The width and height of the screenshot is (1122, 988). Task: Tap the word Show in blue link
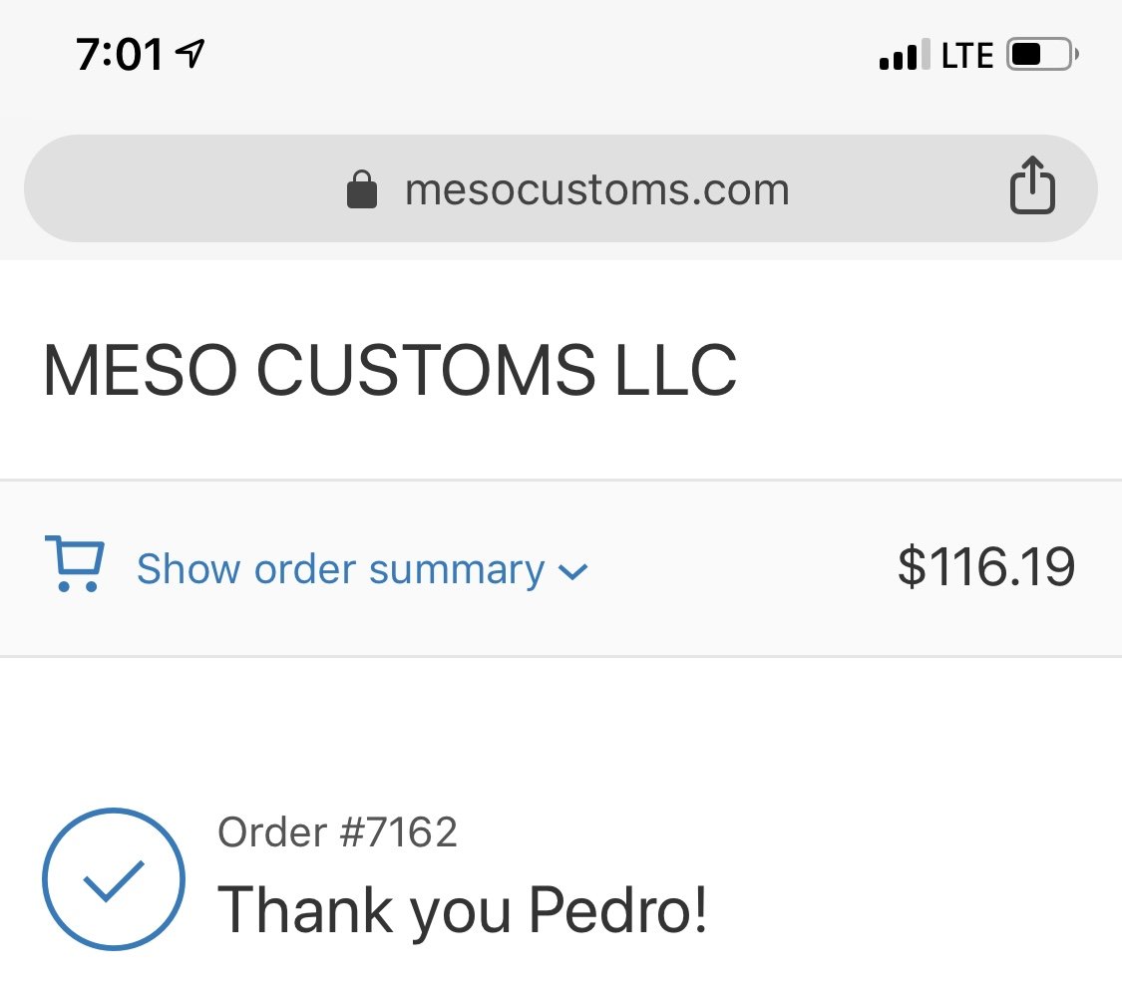click(188, 569)
